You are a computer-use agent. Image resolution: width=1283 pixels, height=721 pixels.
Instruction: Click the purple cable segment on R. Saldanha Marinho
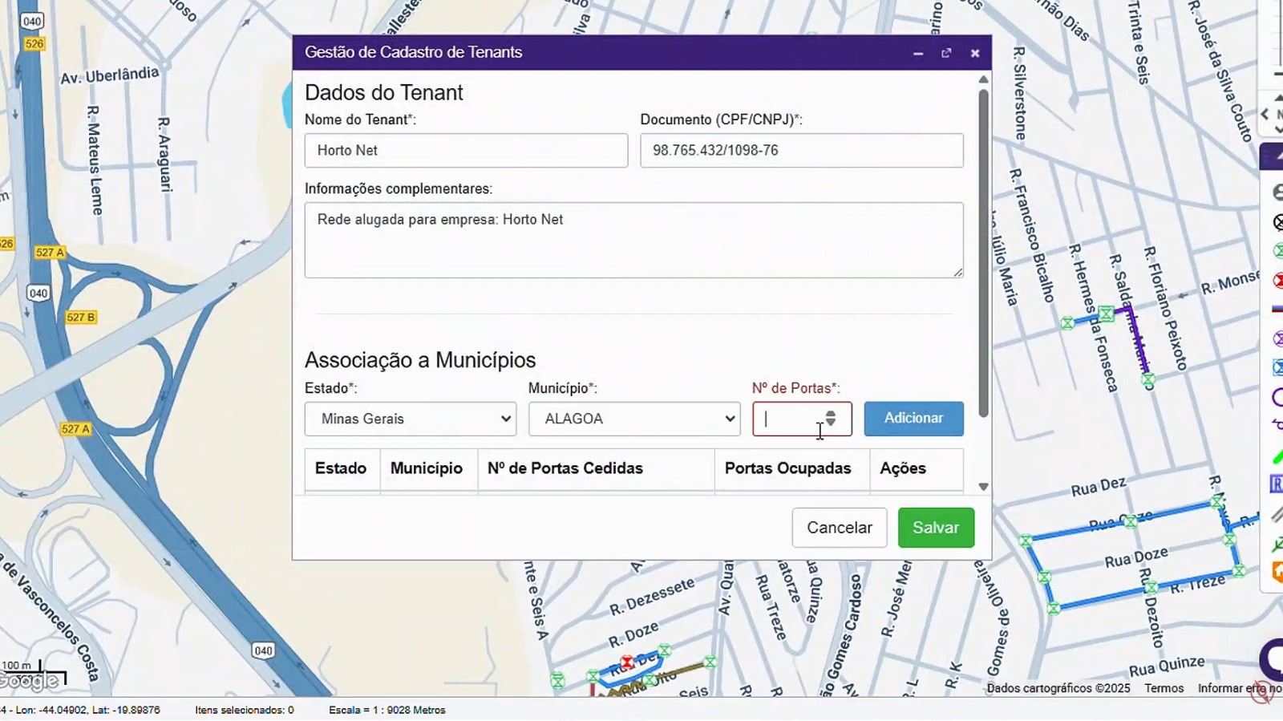pos(1138,342)
